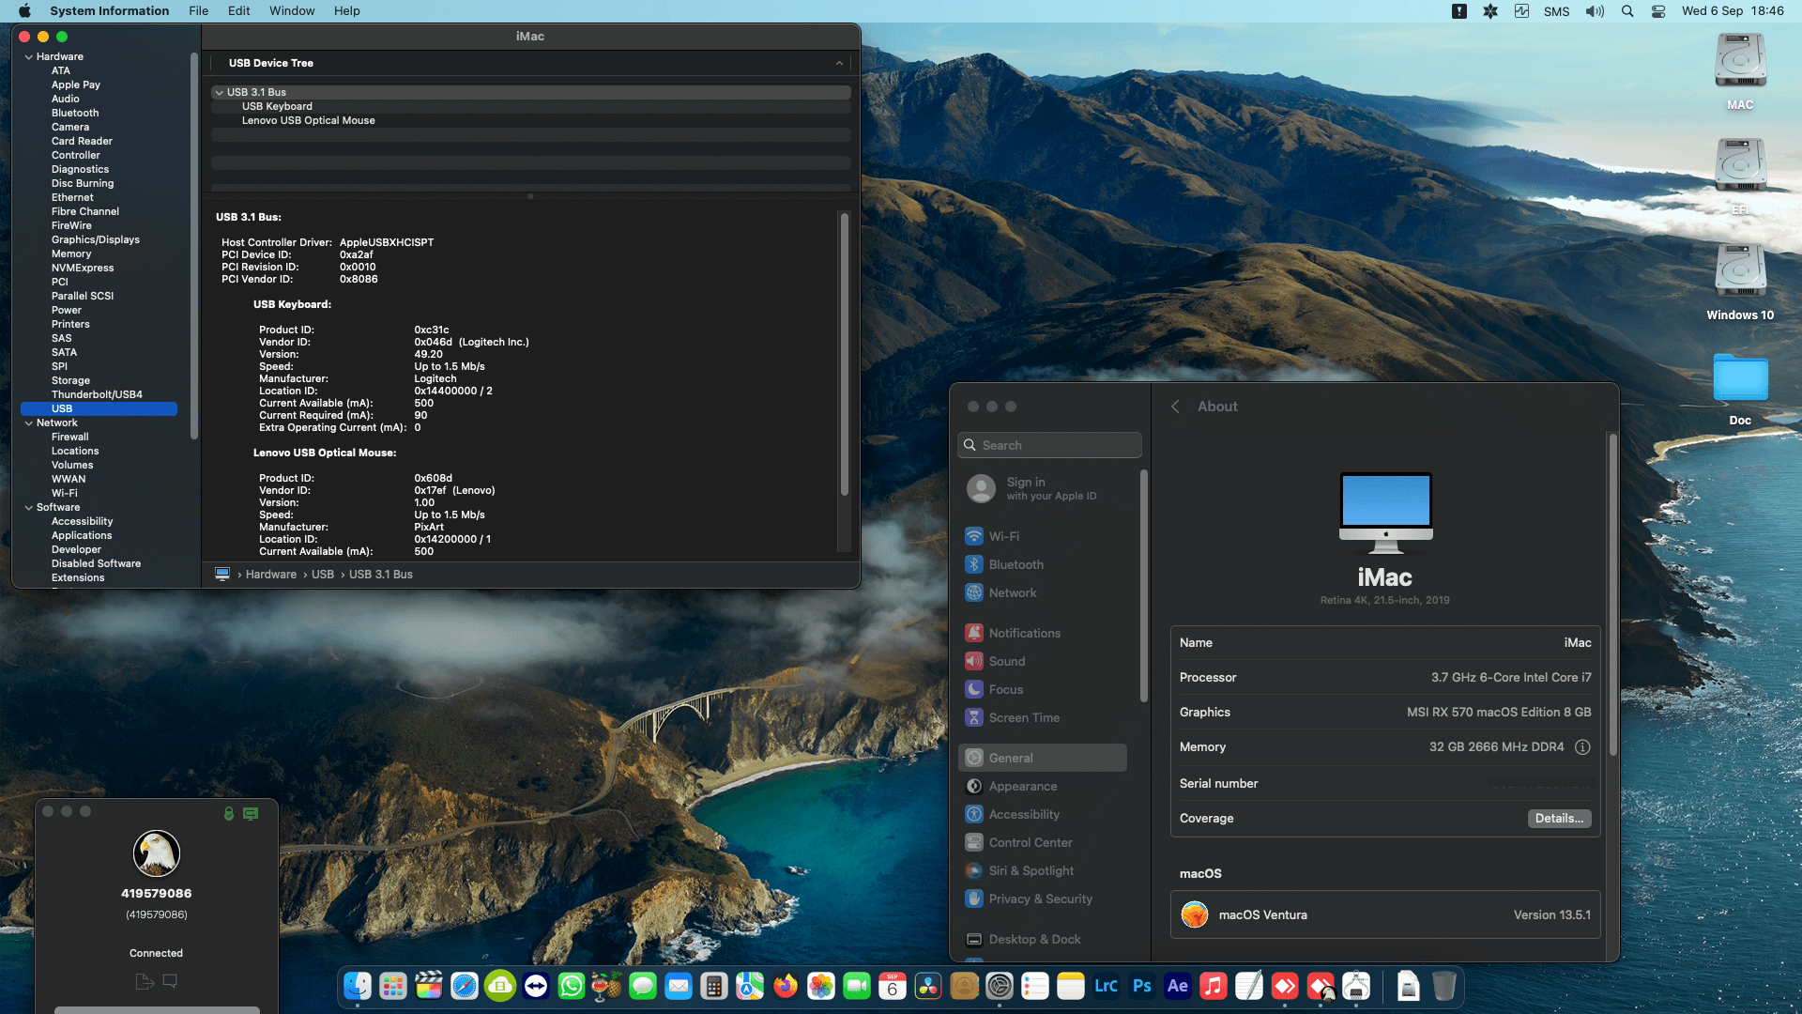
Task: Click the AnyDesk chat icon in connection window
Action: click(170, 981)
